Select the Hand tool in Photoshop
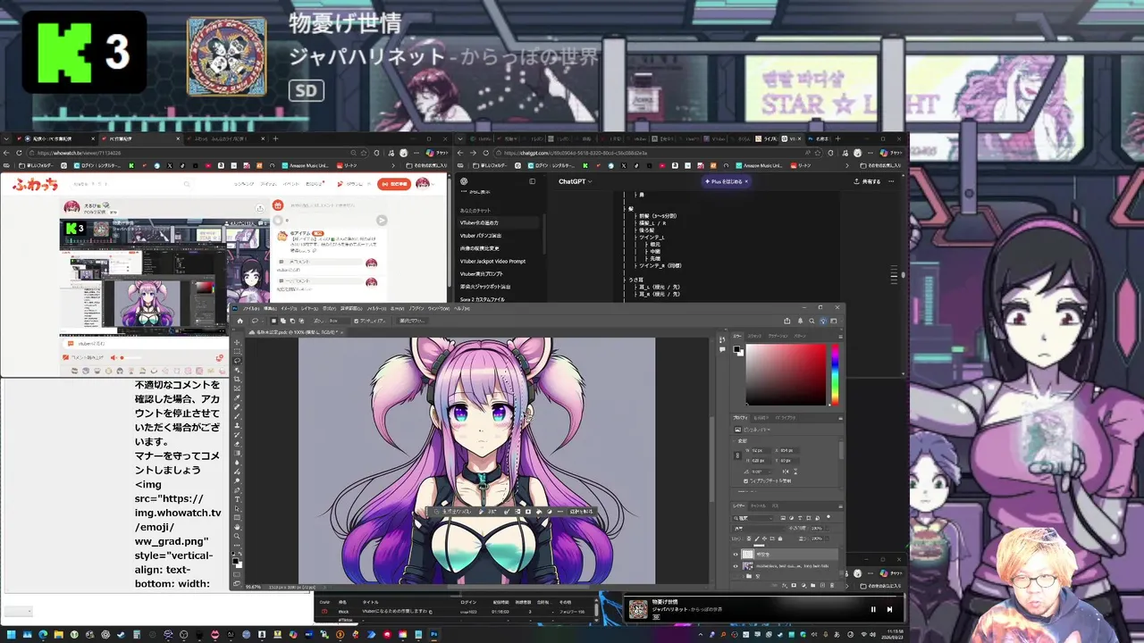The height and width of the screenshot is (643, 1144). point(238,526)
